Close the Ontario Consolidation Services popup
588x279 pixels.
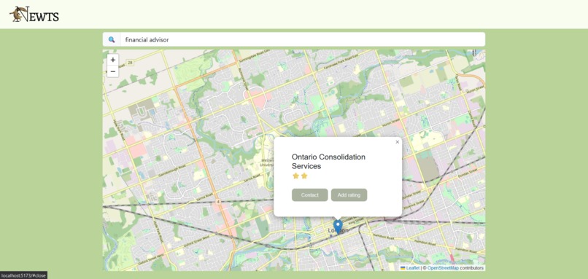[398, 142]
